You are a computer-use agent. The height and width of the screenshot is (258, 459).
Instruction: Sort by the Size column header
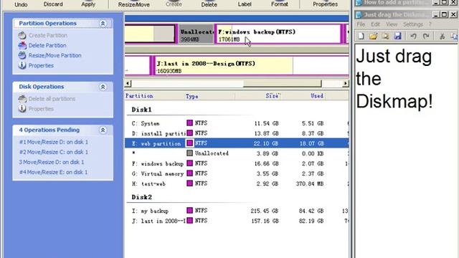(x=273, y=96)
